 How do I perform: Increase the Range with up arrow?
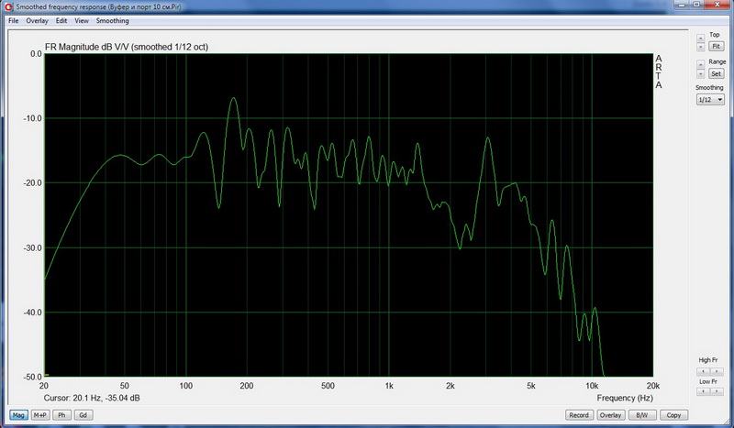pos(700,64)
